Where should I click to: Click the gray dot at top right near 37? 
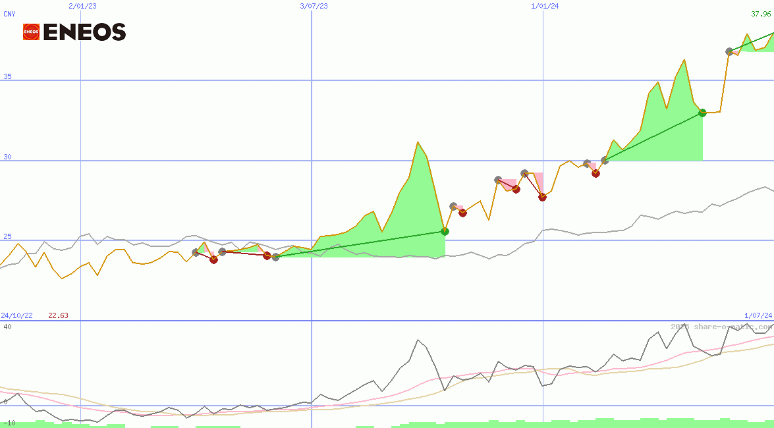(729, 51)
